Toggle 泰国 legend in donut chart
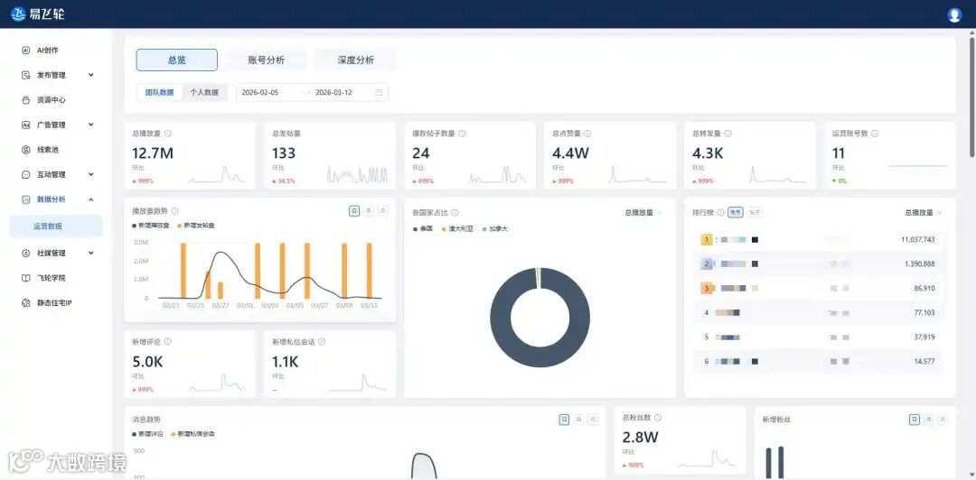Viewport: 976px width, 480px height. point(422,229)
